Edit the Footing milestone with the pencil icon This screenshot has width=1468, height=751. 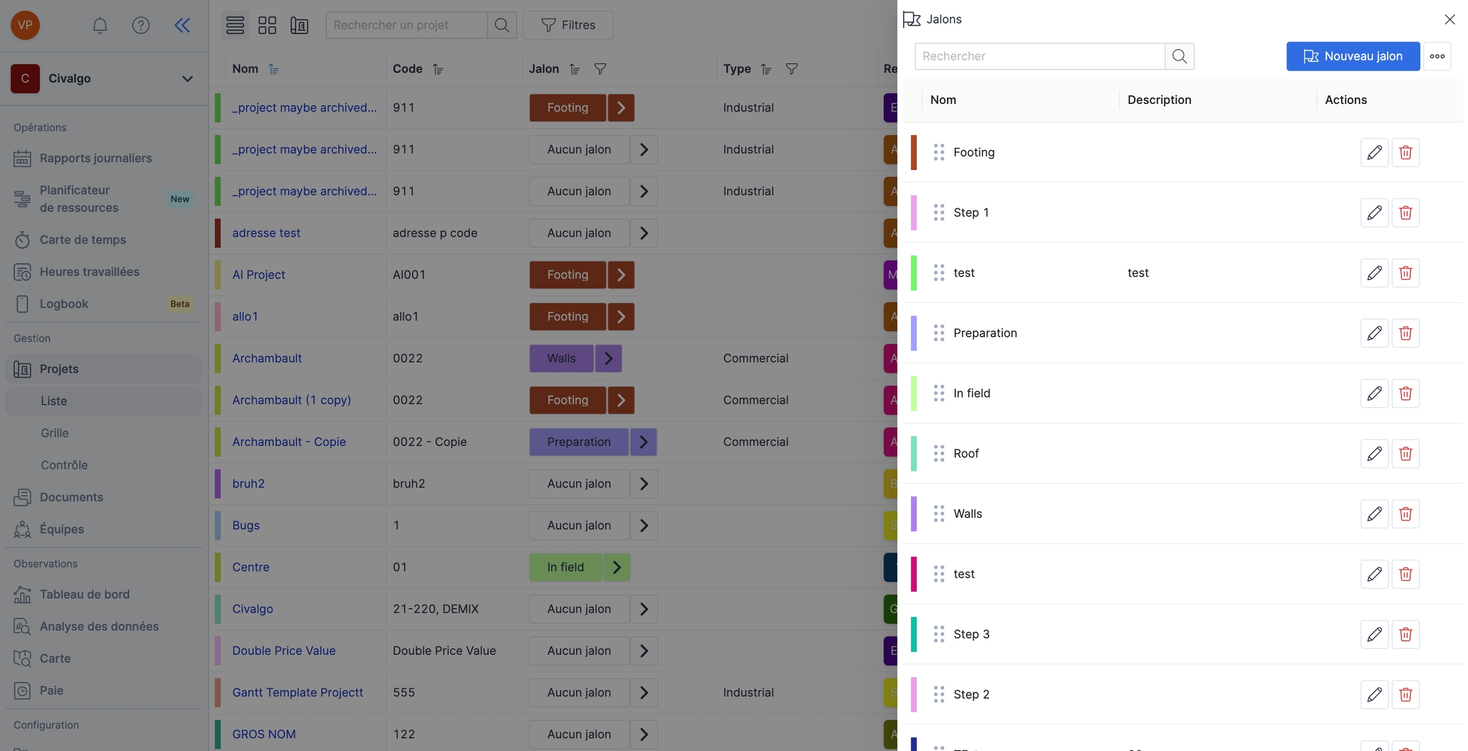pyautogui.click(x=1374, y=152)
